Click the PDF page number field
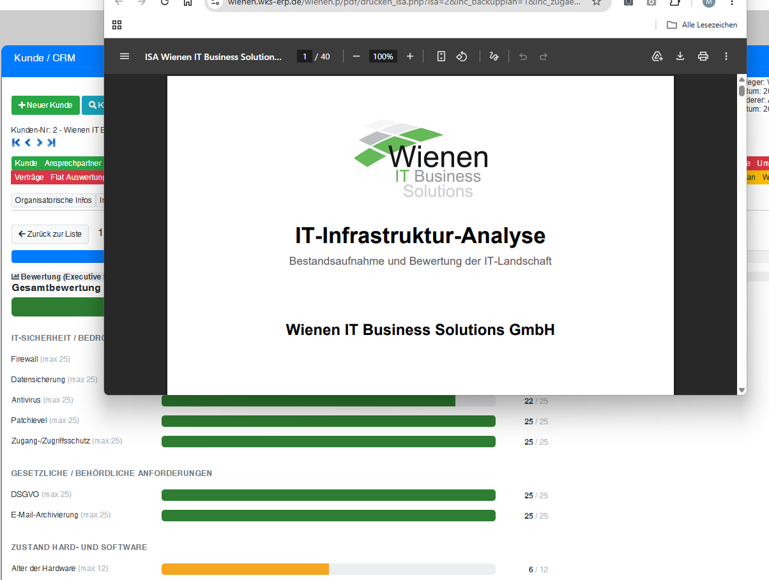 [305, 56]
